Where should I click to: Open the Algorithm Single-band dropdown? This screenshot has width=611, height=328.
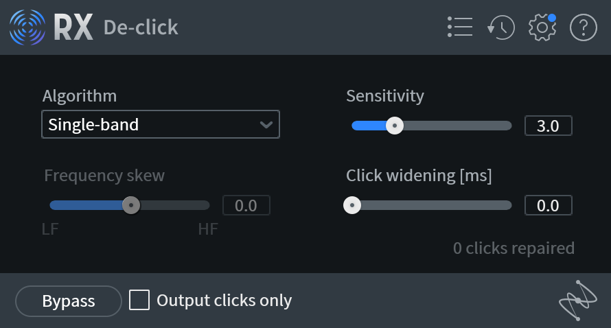click(x=161, y=124)
